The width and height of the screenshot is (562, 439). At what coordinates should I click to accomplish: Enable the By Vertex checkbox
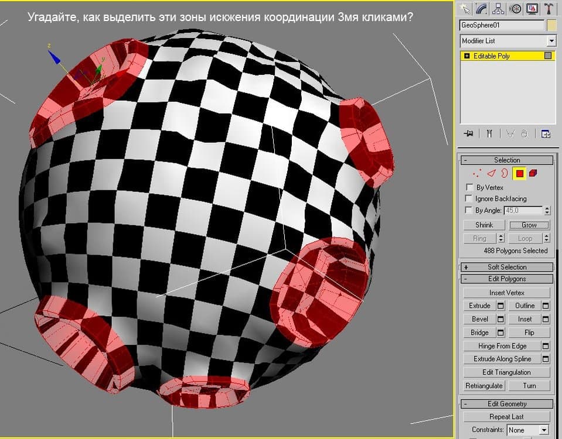(469, 188)
